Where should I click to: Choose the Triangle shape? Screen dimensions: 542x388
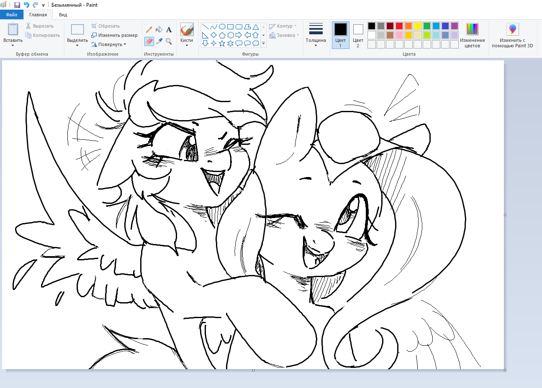click(256, 27)
